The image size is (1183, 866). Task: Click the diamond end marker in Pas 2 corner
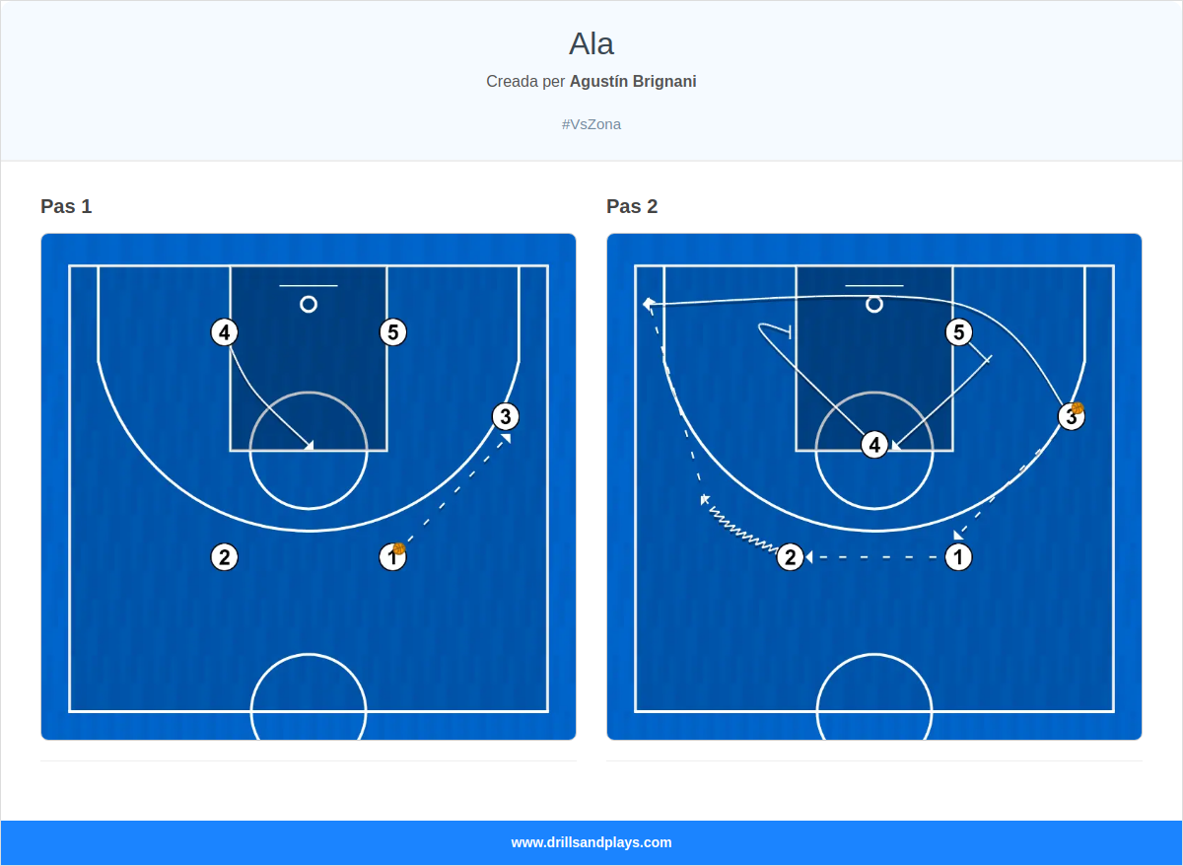tap(649, 304)
